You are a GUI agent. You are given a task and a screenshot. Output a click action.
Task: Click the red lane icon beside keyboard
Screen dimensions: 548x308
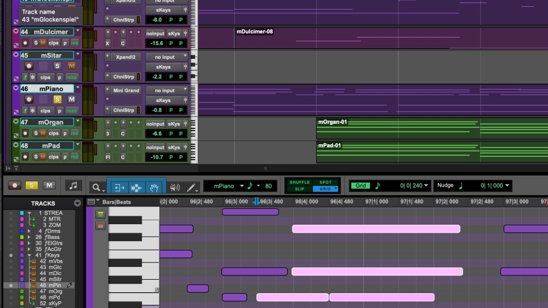tap(100, 226)
